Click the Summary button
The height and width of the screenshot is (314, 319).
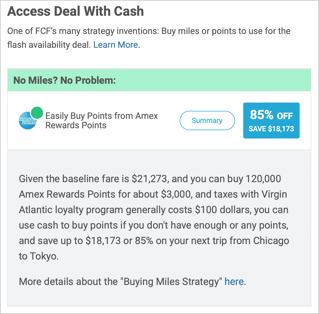tap(207, 121)
